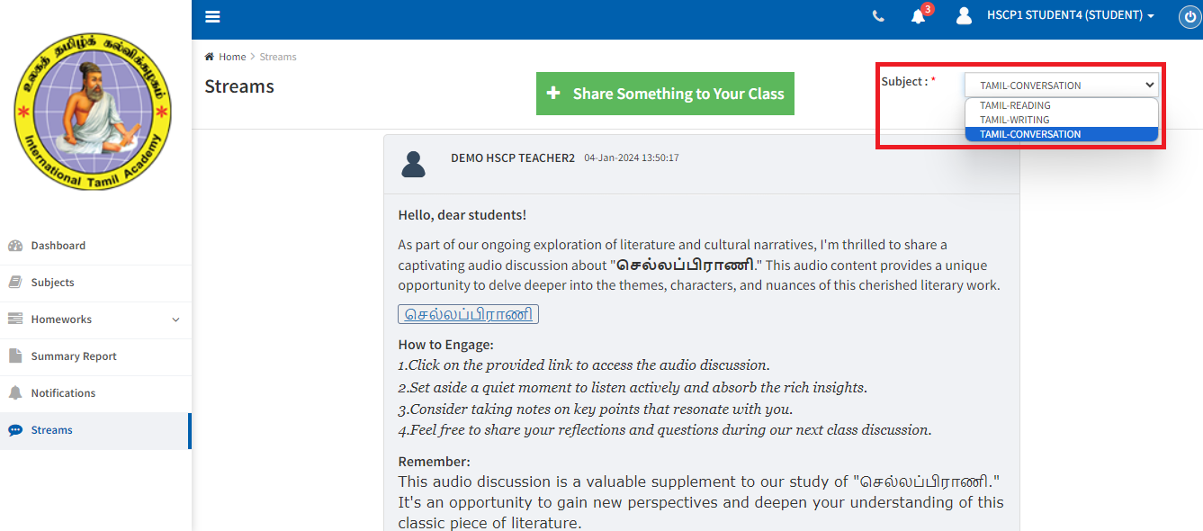
Task: Select TAMIL-WRITING option from list
Action: pos(1014,120)
